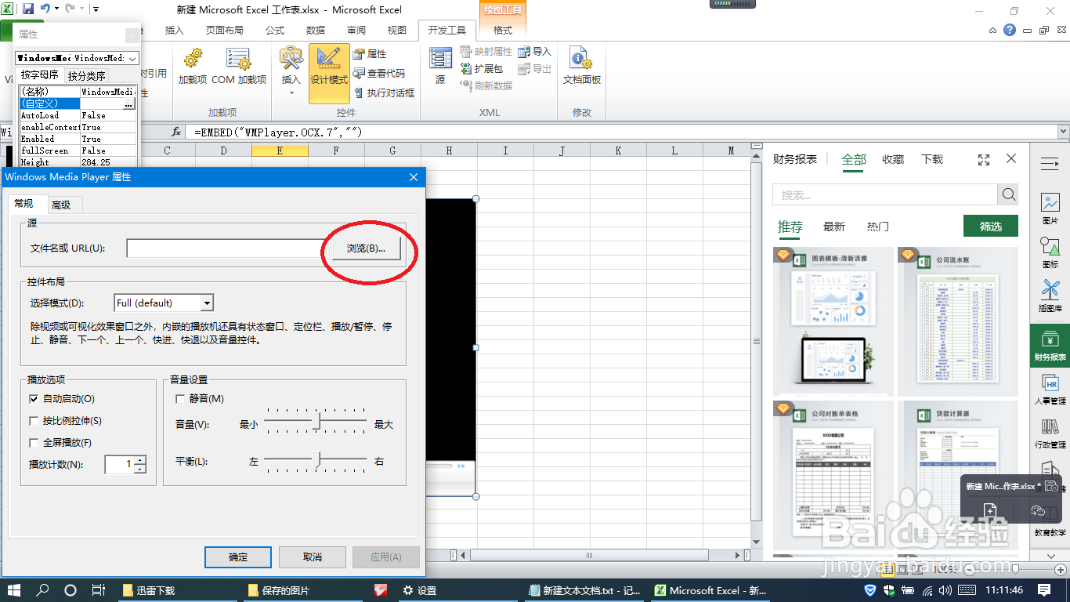This screenshot has height=602, width=1070.
Task: Click the 搜索 template search box
Action: tap(885, 194)
